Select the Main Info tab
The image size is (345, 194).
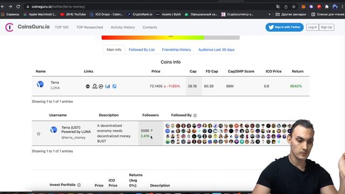(114, 50)
